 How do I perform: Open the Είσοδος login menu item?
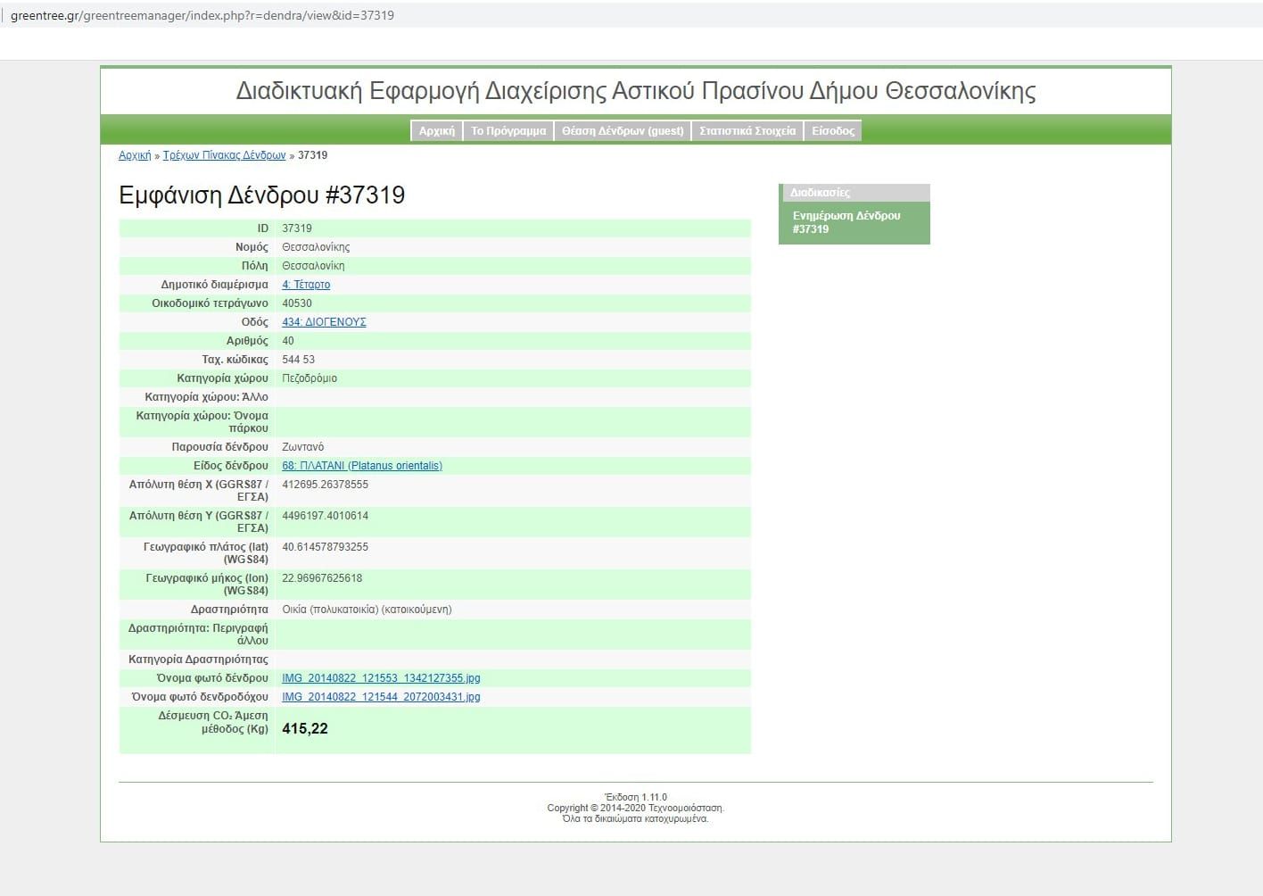pos(833,131)
